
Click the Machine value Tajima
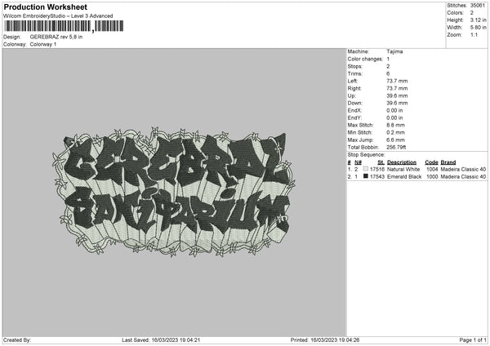pyautogui.click(x=394, y=51)
